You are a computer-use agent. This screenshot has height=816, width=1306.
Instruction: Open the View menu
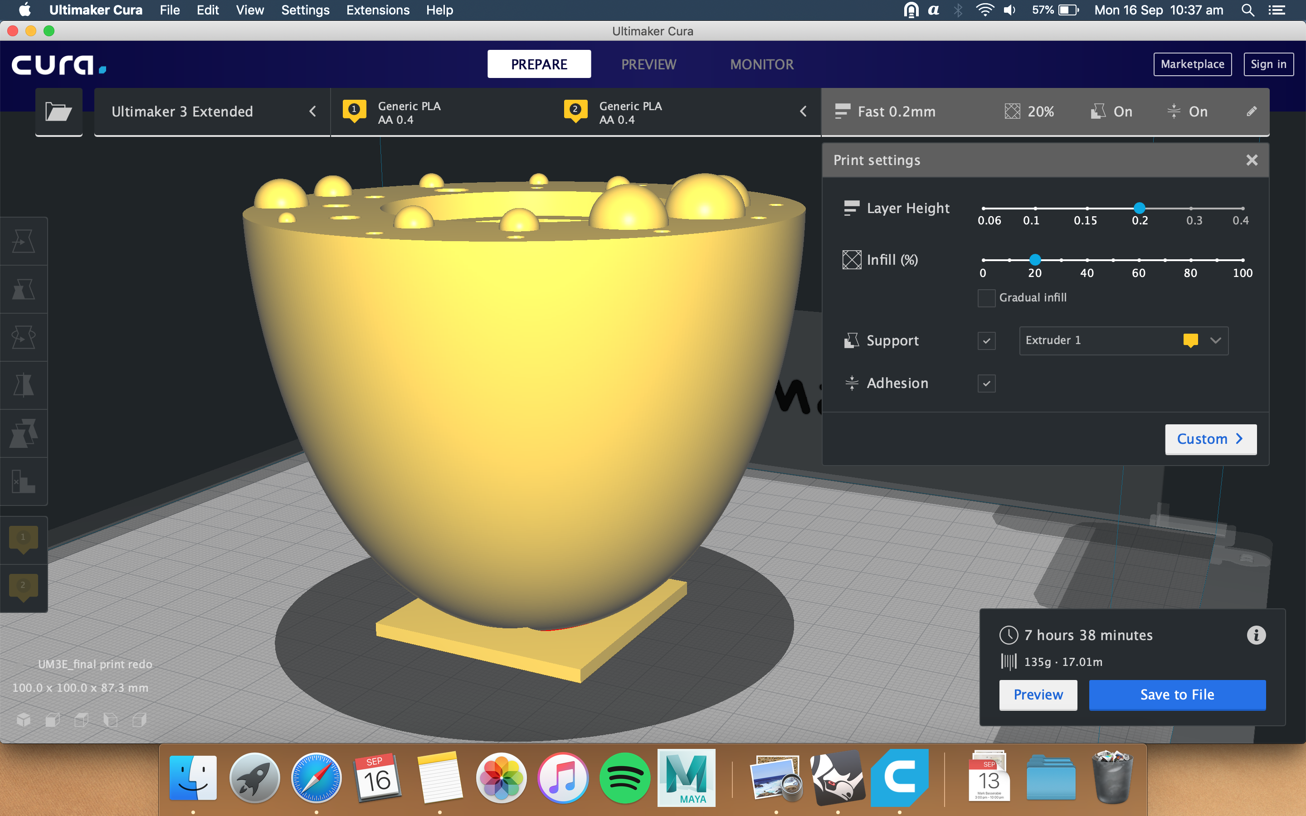(249, 10)
